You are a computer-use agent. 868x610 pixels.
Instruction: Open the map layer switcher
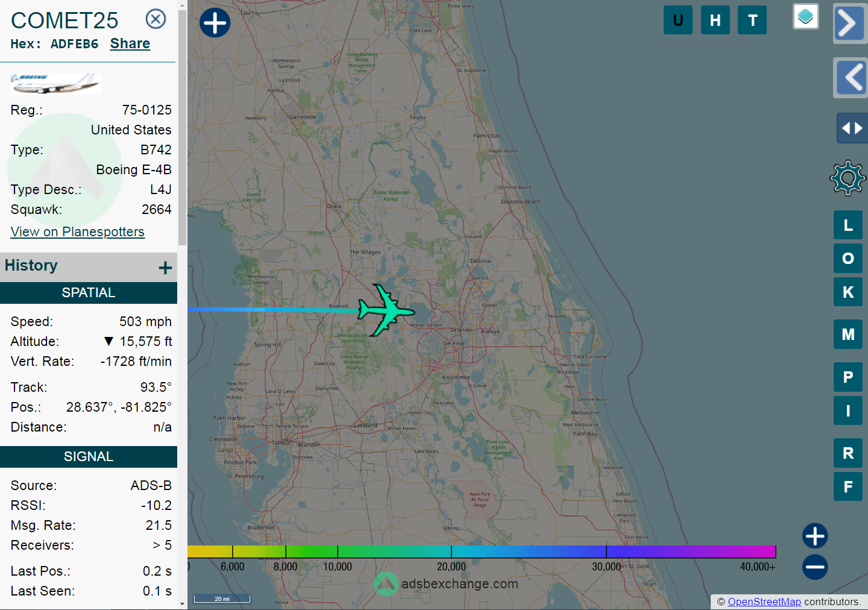click(806, 16)
